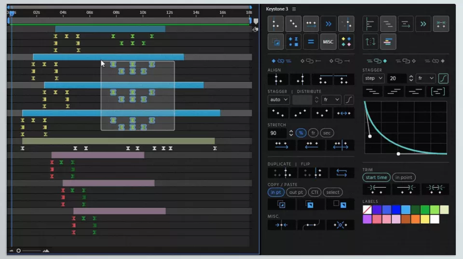Click the blue double-chevron icon in keyframe tools
The height and width of the screenshot is (259, 463).
[328, 24]
